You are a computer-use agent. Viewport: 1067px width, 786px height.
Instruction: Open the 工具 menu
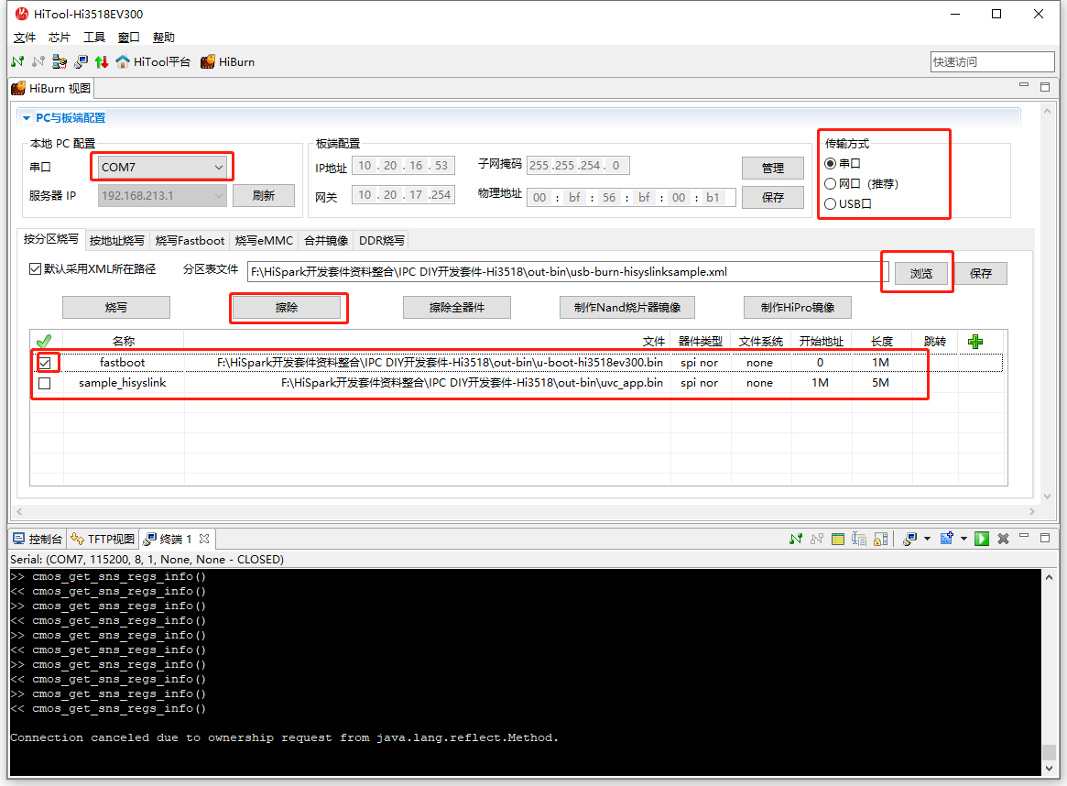(94, 38)
